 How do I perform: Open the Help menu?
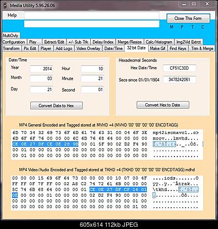coord(12,15)
